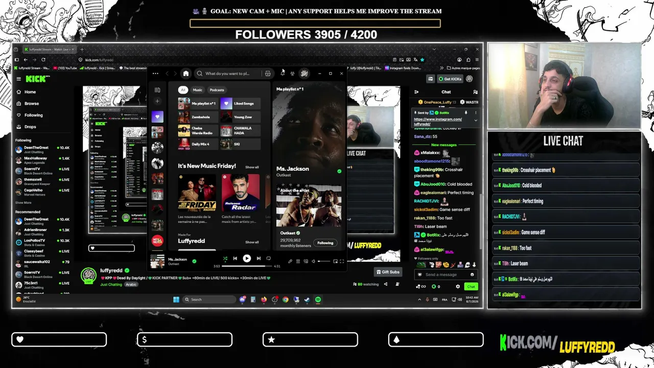
Task: Toggle saved checkmark in Now Playing panel
Action: tap(339, 171)
